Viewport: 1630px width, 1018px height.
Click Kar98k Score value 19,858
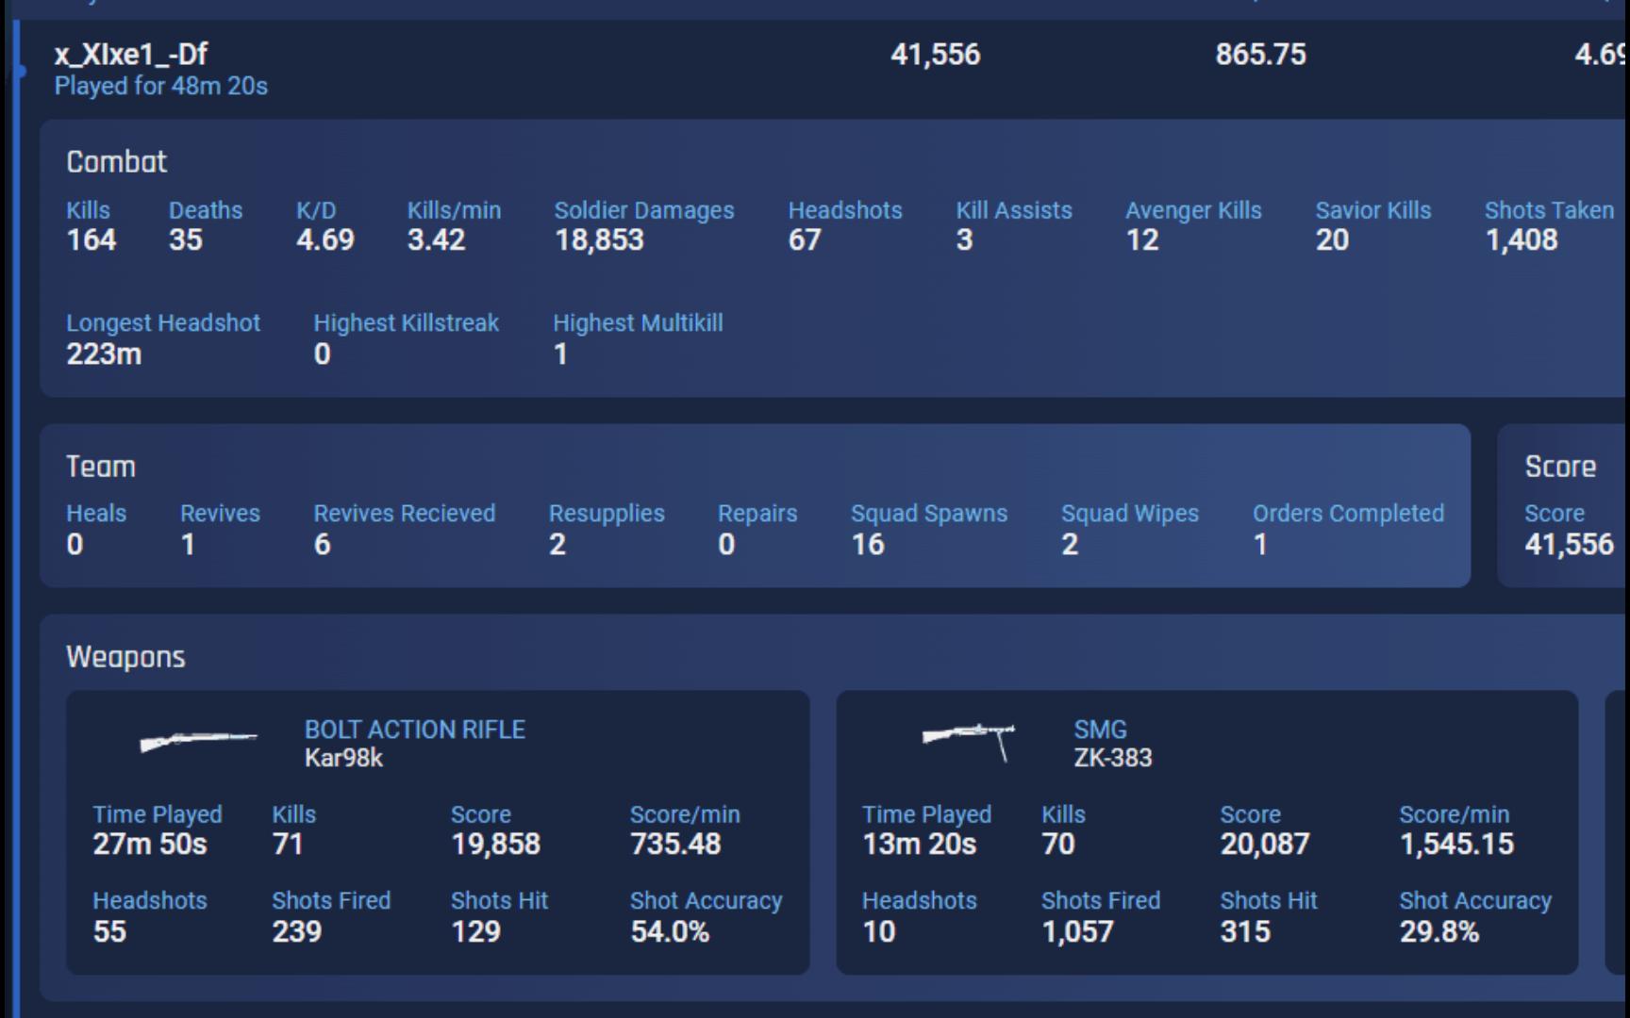point(495,844)
